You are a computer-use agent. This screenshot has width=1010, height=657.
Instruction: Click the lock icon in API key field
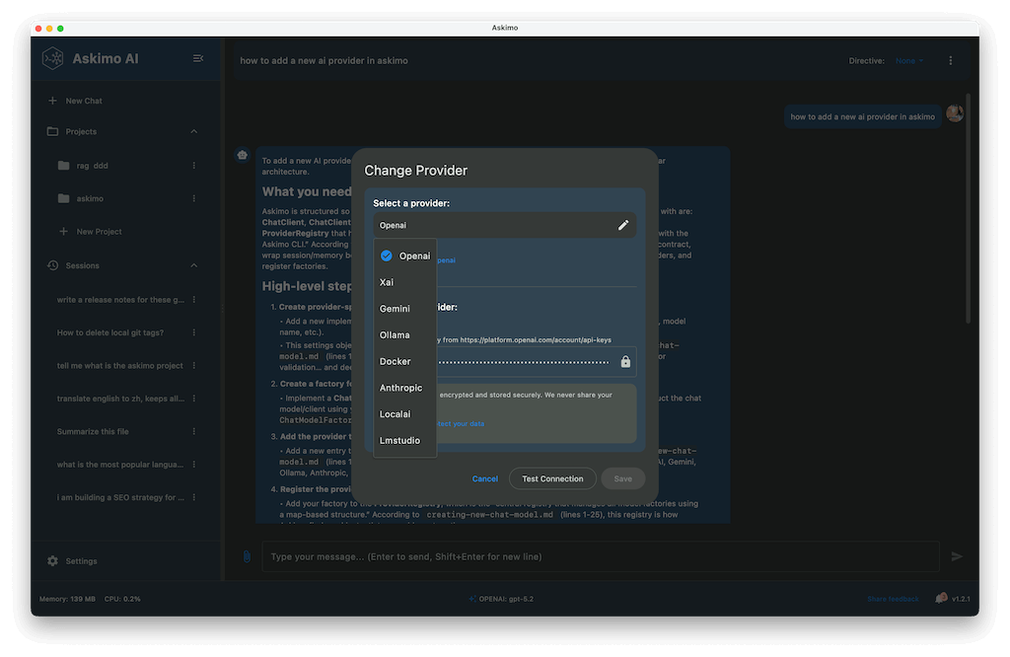pyautogui.click(x=625, y=362)
